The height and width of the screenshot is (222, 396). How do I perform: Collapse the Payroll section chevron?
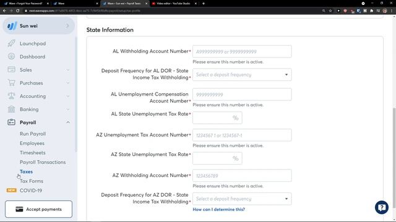pyautogui.click(x=68, y=122)
